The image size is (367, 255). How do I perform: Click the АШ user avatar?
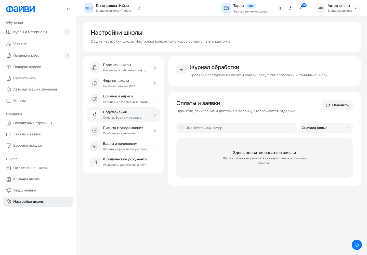tap(320, 8)
